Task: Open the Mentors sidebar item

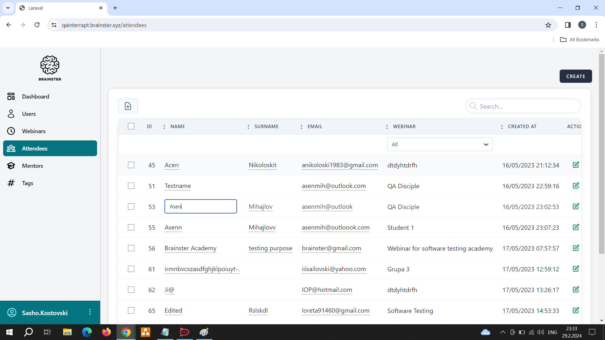Action: 32,166
